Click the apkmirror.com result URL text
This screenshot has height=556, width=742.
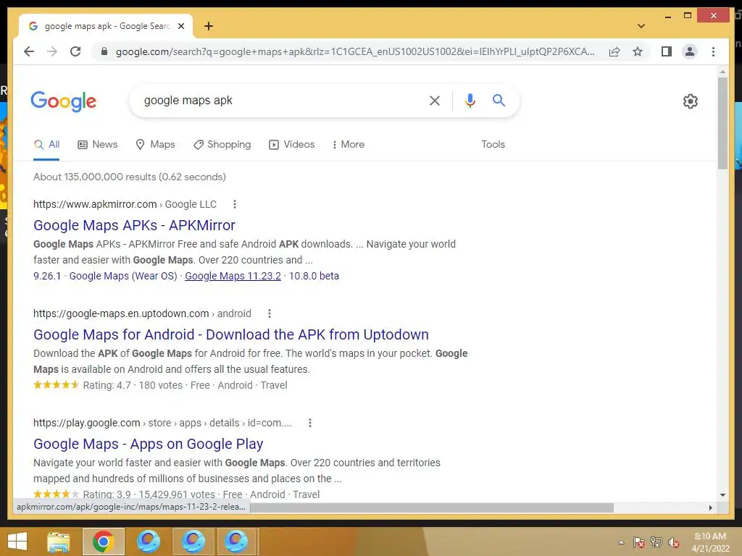pos(95,204)
